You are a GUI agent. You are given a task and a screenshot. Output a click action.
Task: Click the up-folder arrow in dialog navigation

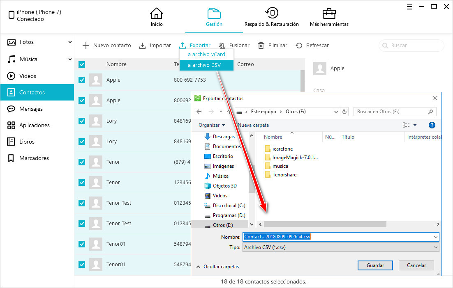[229, 112]
